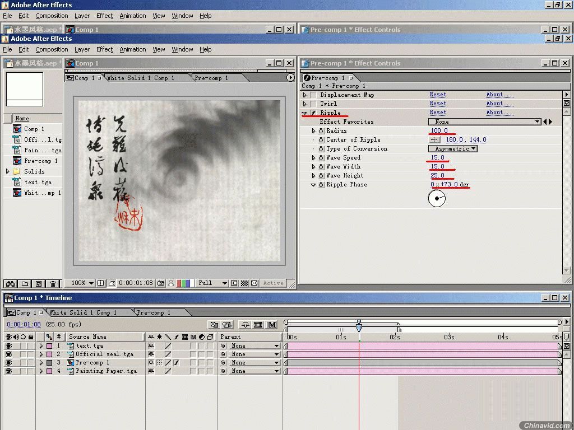Switch to Pre-comp 1 tab in Timeline
Viewport: 574px width, 430px height.
[x=154, y=312]
